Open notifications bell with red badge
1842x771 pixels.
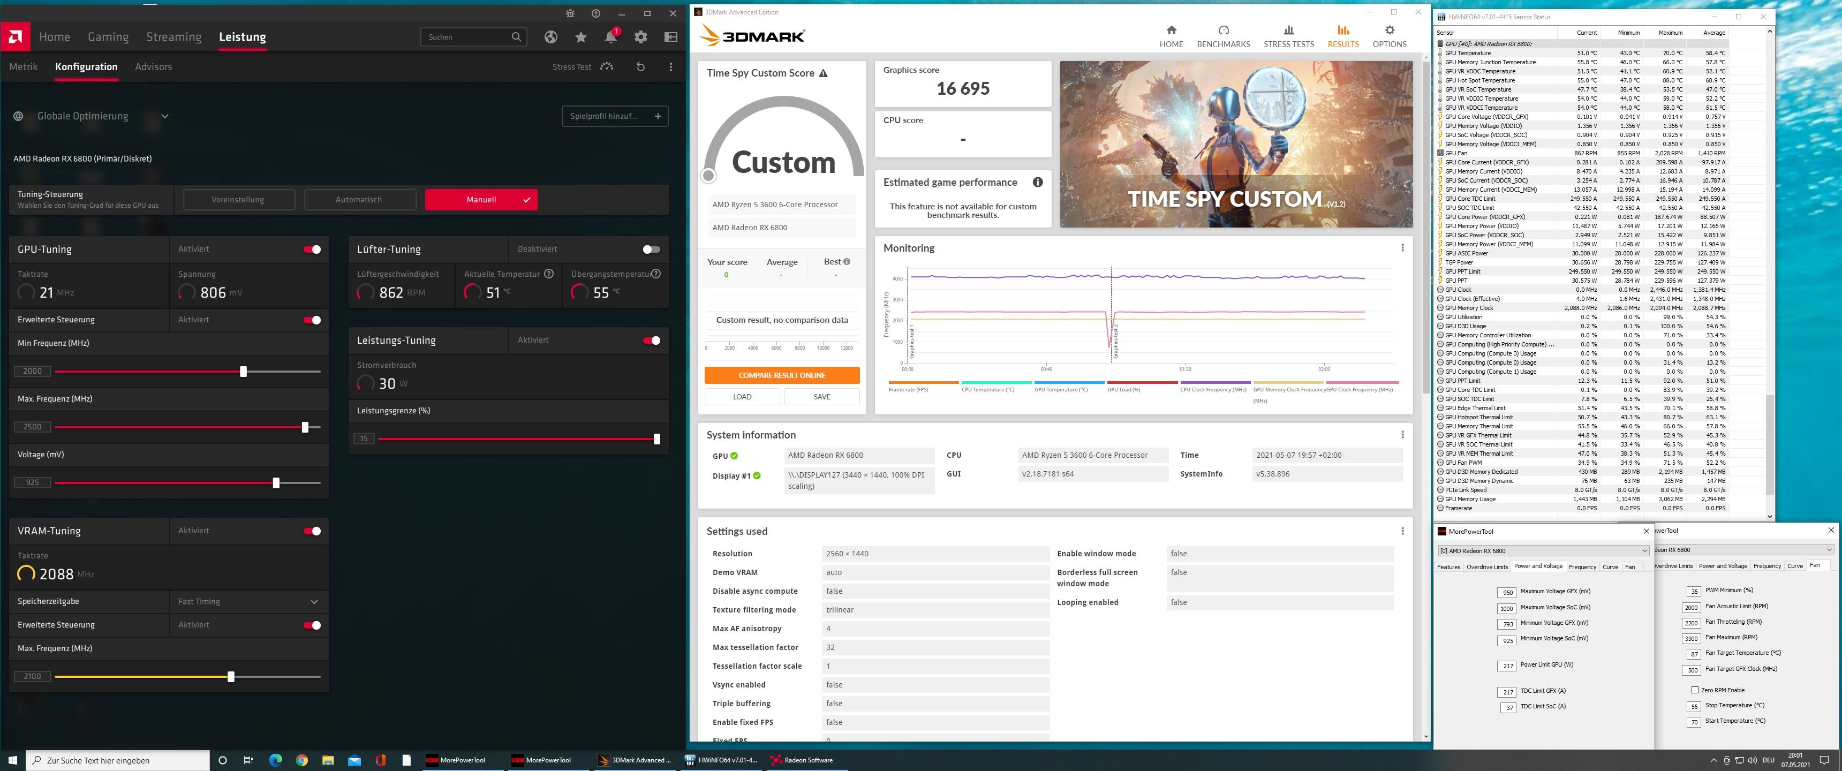coord(610,36)
